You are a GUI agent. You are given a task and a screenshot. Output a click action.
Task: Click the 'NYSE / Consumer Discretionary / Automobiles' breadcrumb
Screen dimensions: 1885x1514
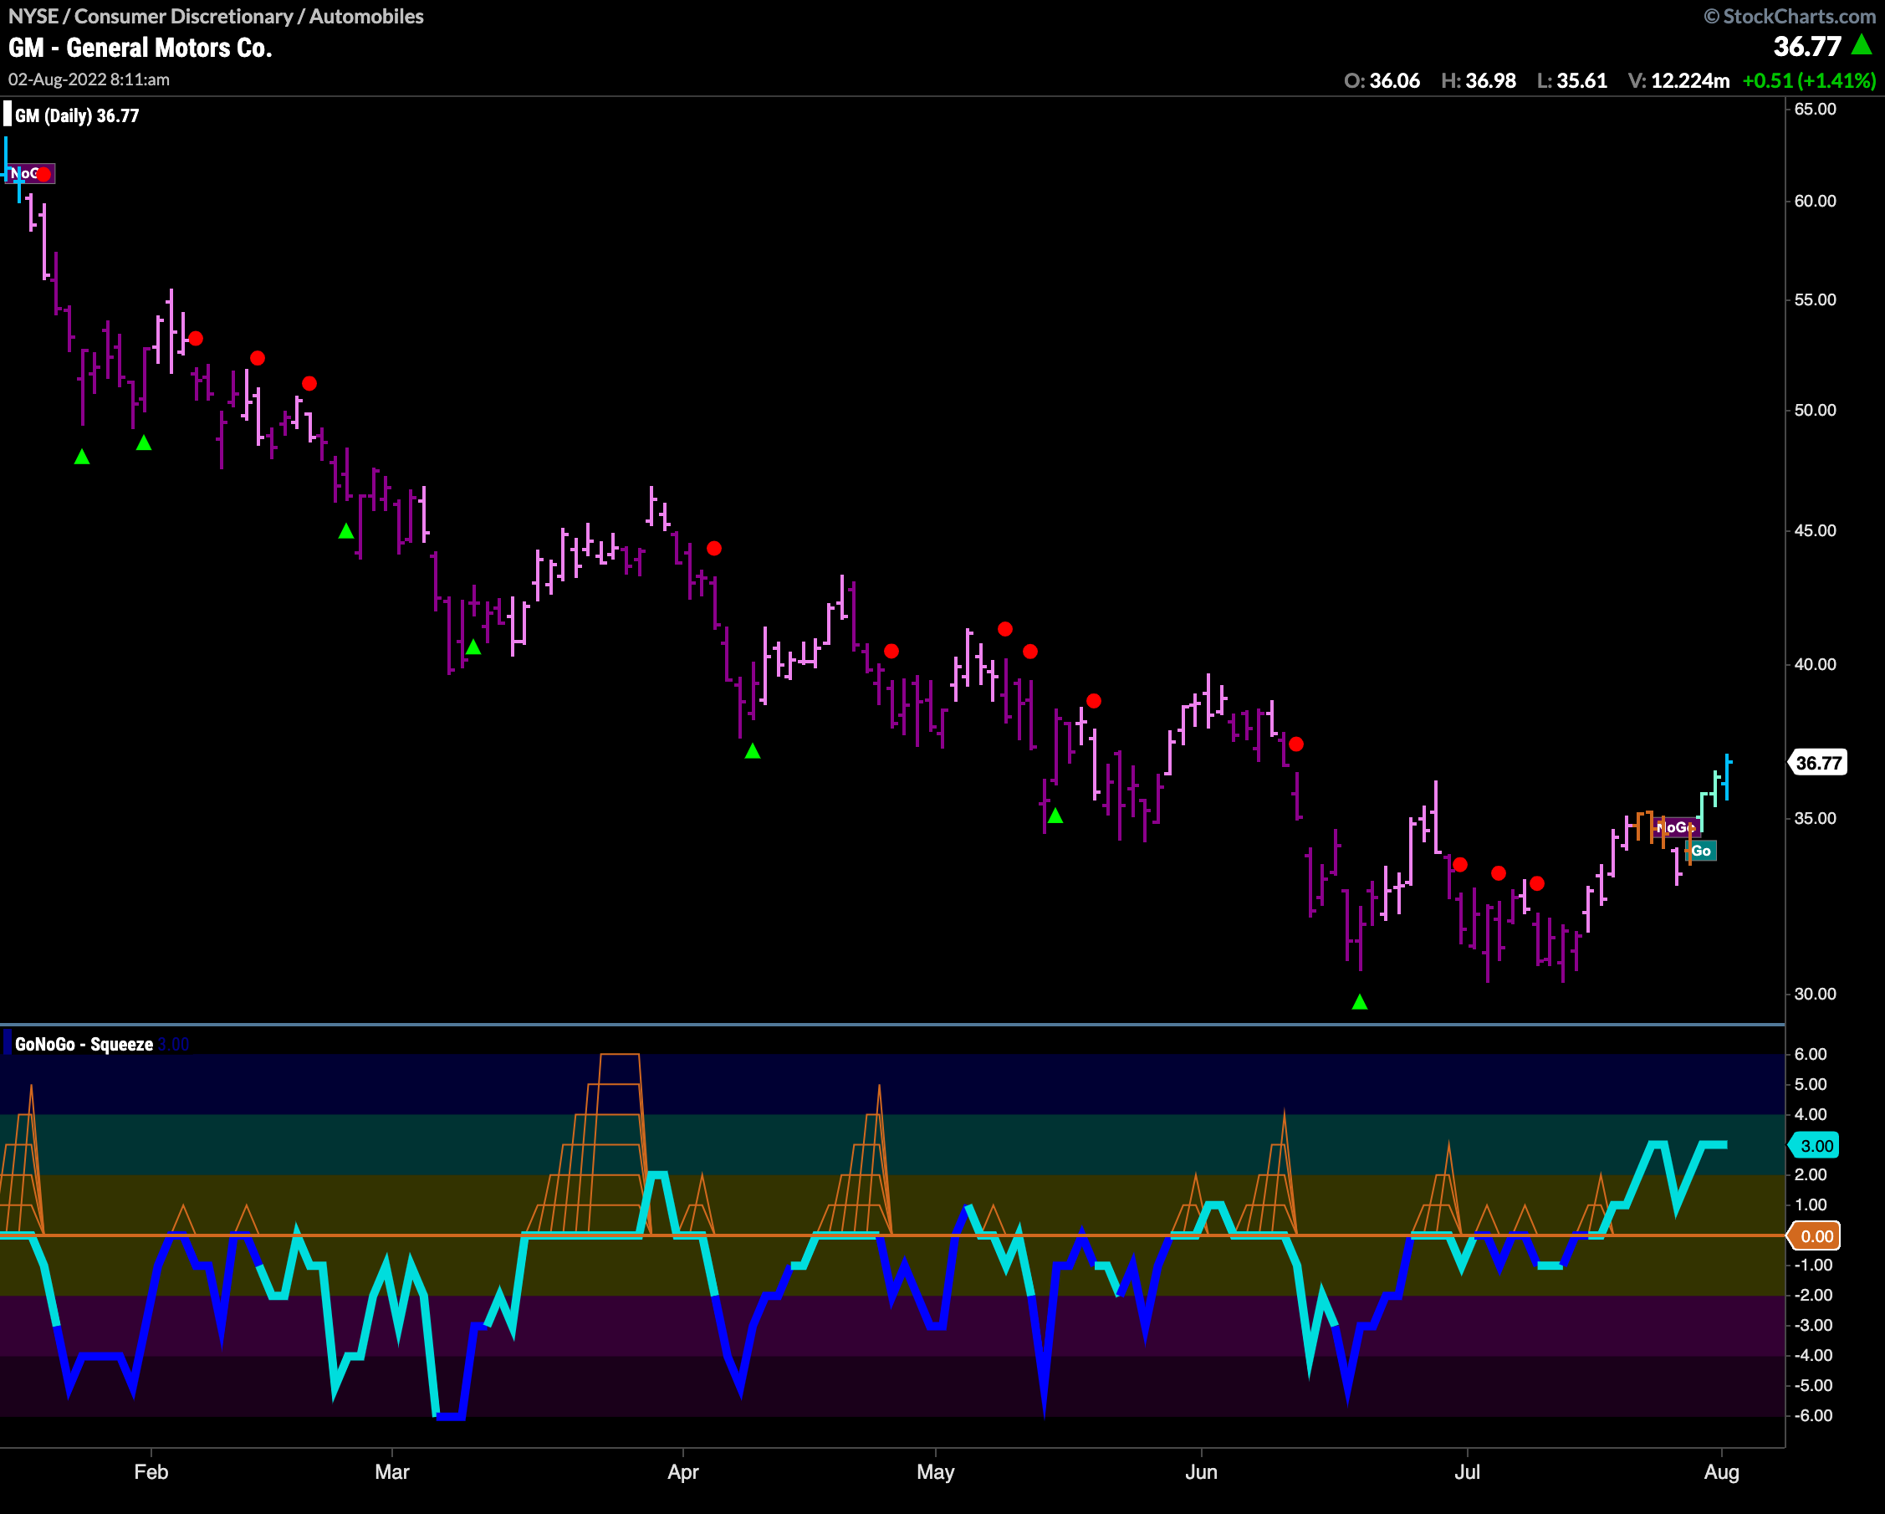coord(216,16)
